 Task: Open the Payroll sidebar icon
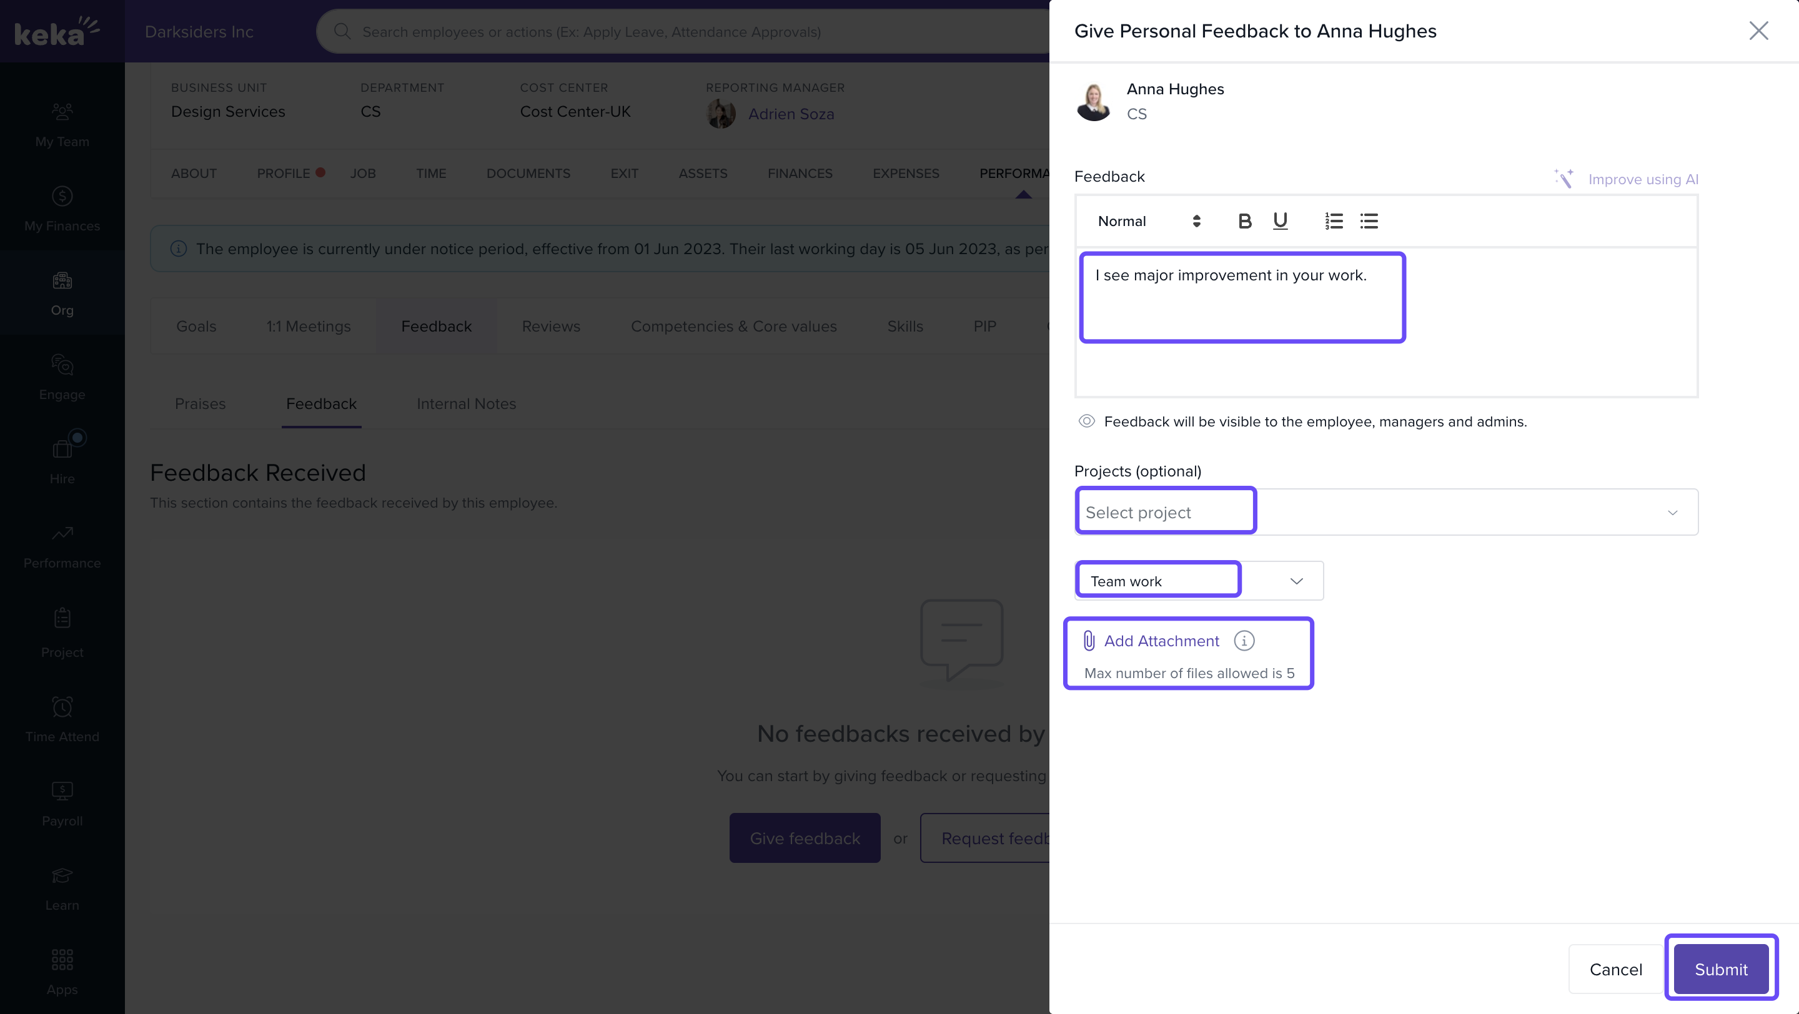62,790
